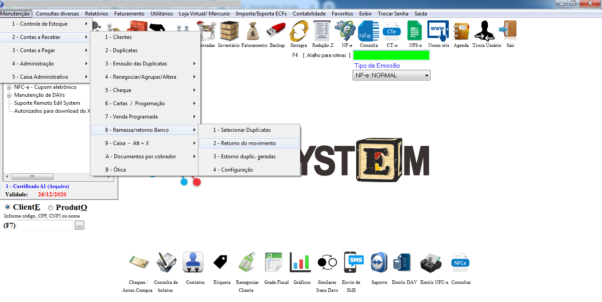Expand the Manutenção de DAVs tree node
The width and height of the screenshot is (602, 302).
tap(9, 96)
